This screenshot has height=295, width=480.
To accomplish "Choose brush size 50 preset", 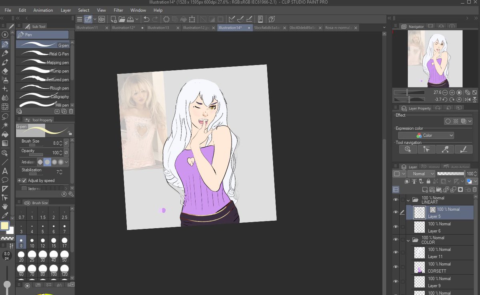I will [x=64, y=257].
